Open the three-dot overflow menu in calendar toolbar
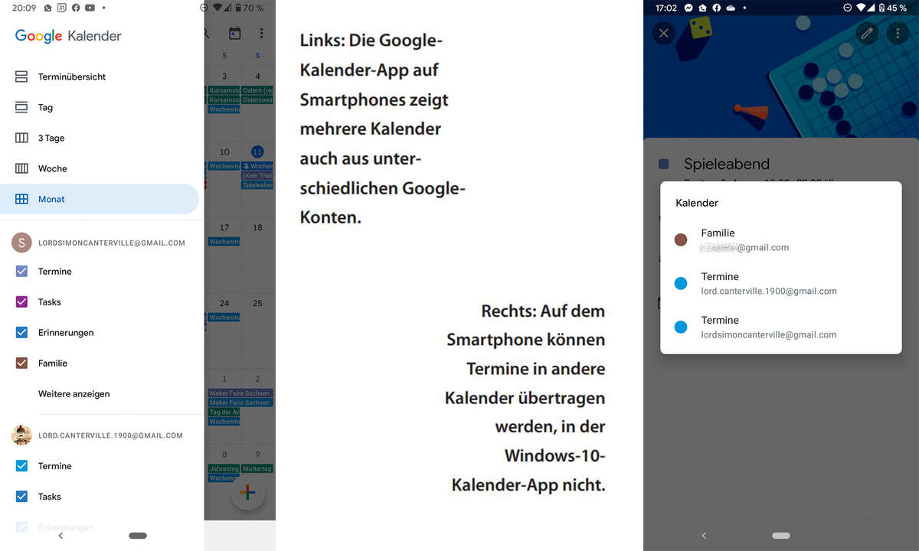Image resolution: width=919 pixels, height=551 pixels. click(x=261, y=34)
